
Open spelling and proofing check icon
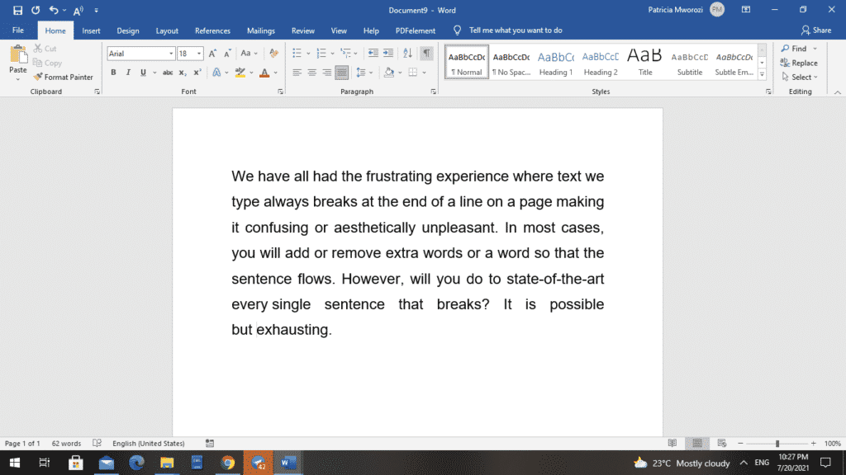click(x=97, y=443)
